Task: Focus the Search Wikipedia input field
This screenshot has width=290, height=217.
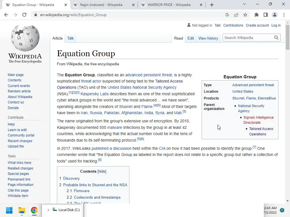Action: click(248, 38)
